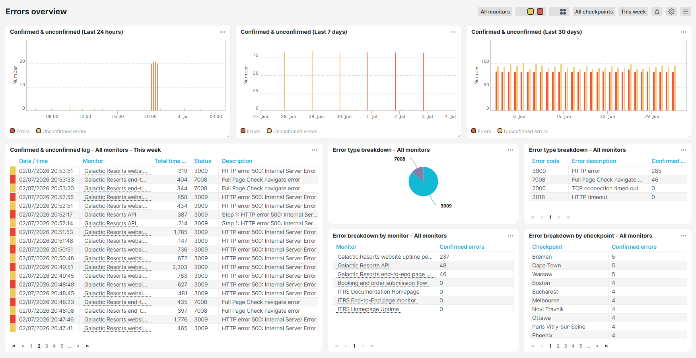Go to page 1 of error log
This screenshot has width=696, height=358.
[31, 346]
